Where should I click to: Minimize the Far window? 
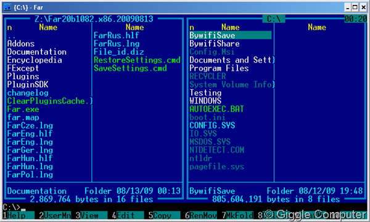(x=347, y=7)
